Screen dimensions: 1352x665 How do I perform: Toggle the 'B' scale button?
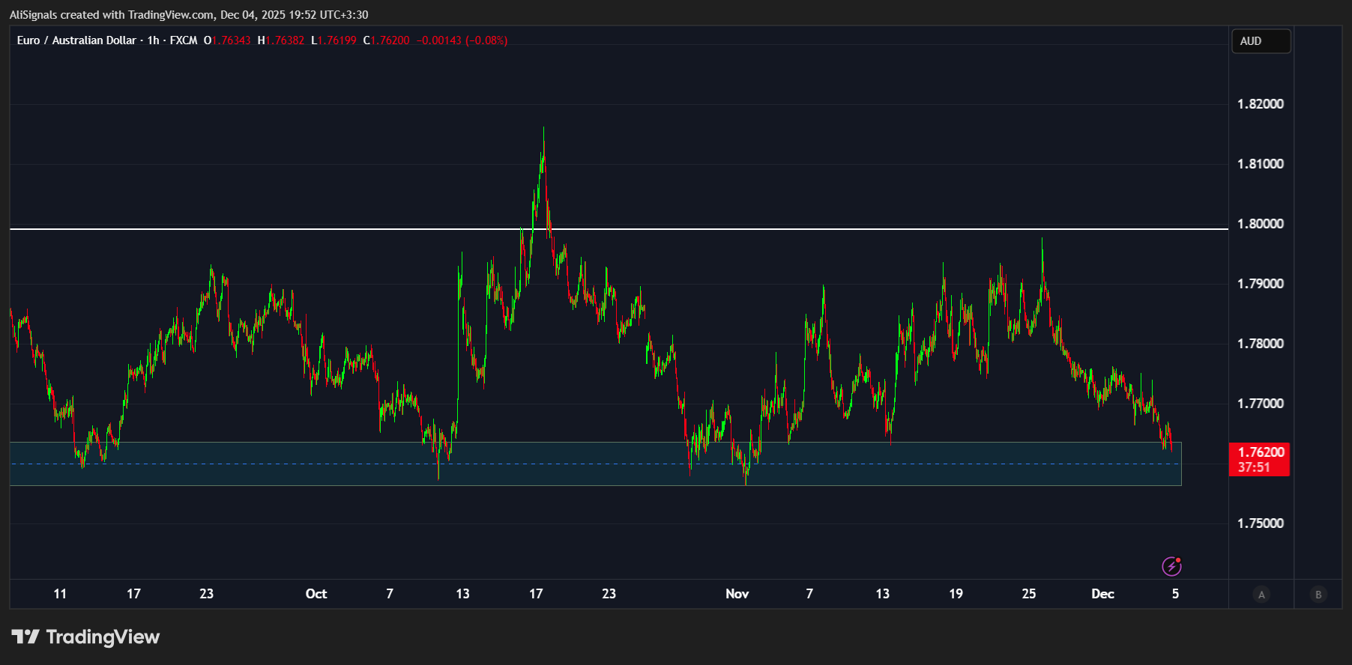(1318, 595)
